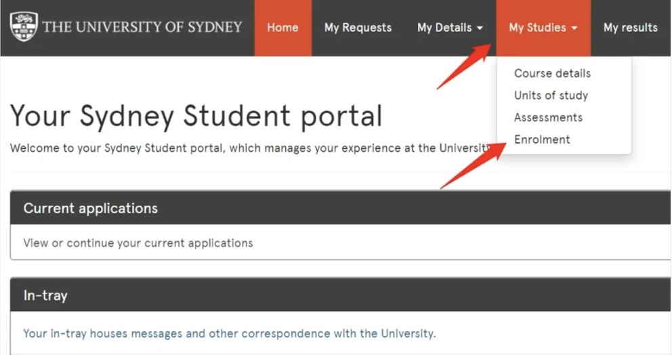The width and height of the screenshot is (672, 355).
Task: Select Course details from the dropdown
Action: click(x=552, y=73)
